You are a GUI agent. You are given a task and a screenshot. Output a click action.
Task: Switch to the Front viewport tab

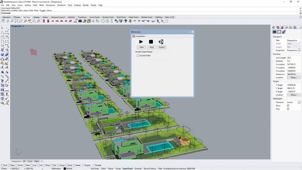30,161
